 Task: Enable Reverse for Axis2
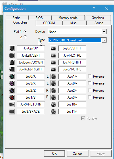point(90,90)
